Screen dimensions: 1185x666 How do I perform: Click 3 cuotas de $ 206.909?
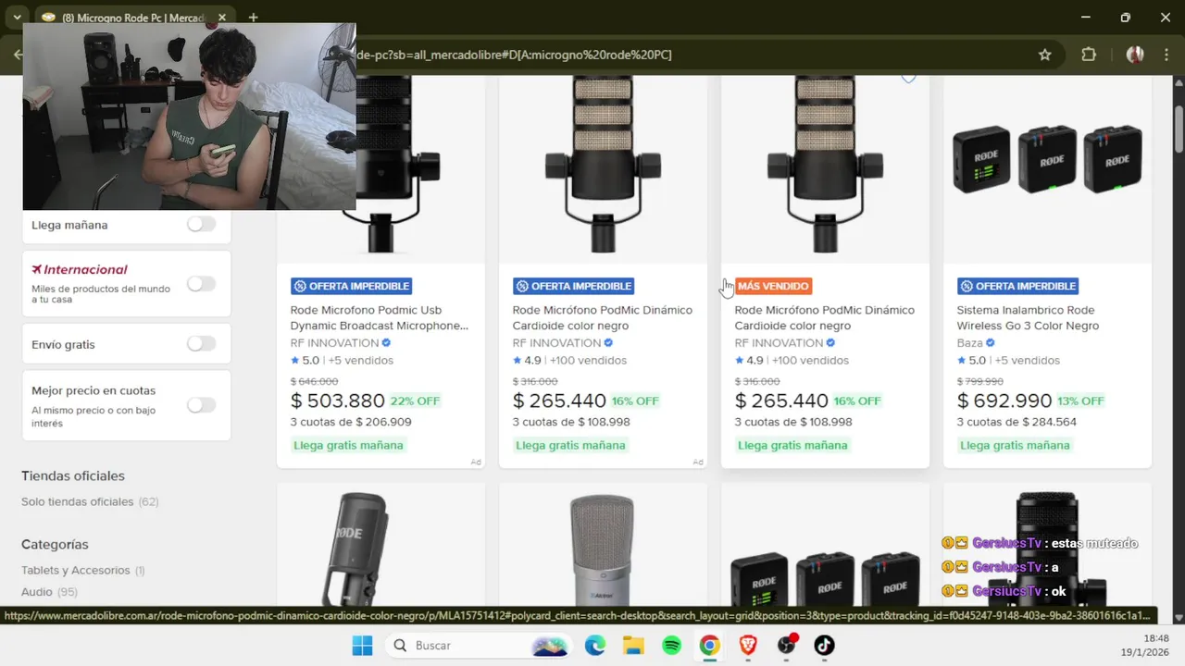pos(351,422)
